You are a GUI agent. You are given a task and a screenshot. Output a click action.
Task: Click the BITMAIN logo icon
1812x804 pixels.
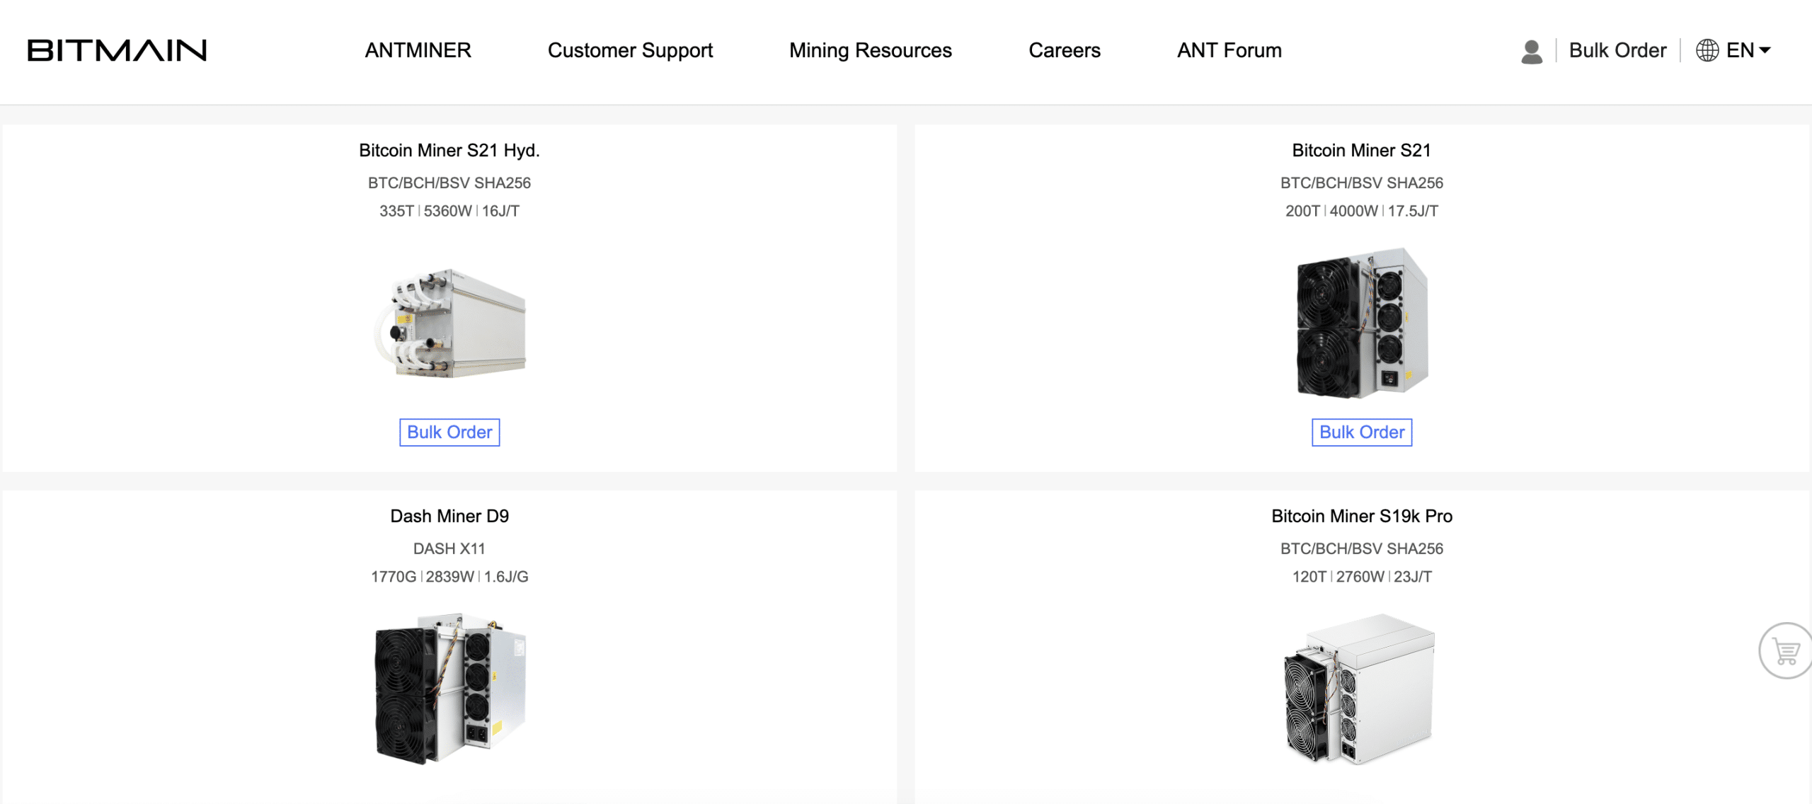coord(115,49)
